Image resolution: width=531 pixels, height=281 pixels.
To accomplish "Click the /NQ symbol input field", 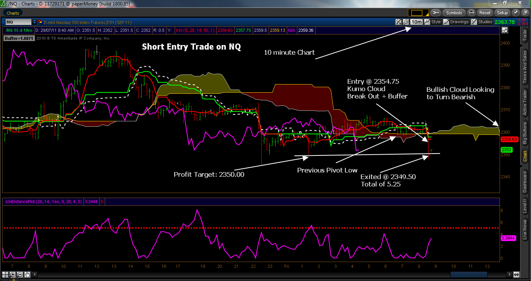I will click(19, 22).
